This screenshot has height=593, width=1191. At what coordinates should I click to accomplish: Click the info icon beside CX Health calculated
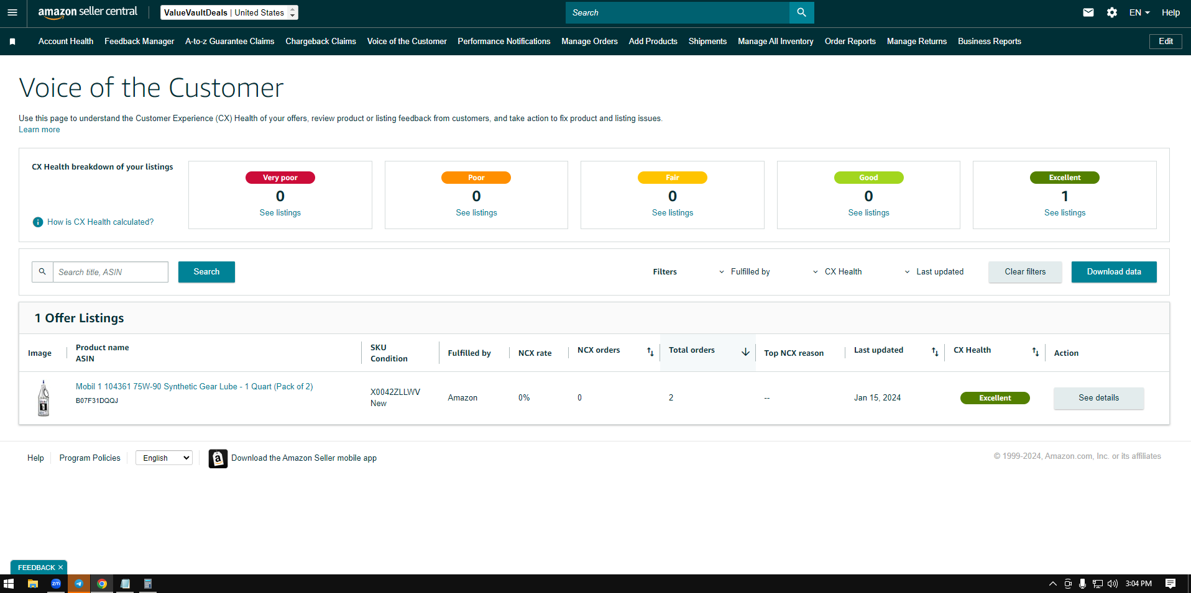pyautogui.click(x=38, y=222)
